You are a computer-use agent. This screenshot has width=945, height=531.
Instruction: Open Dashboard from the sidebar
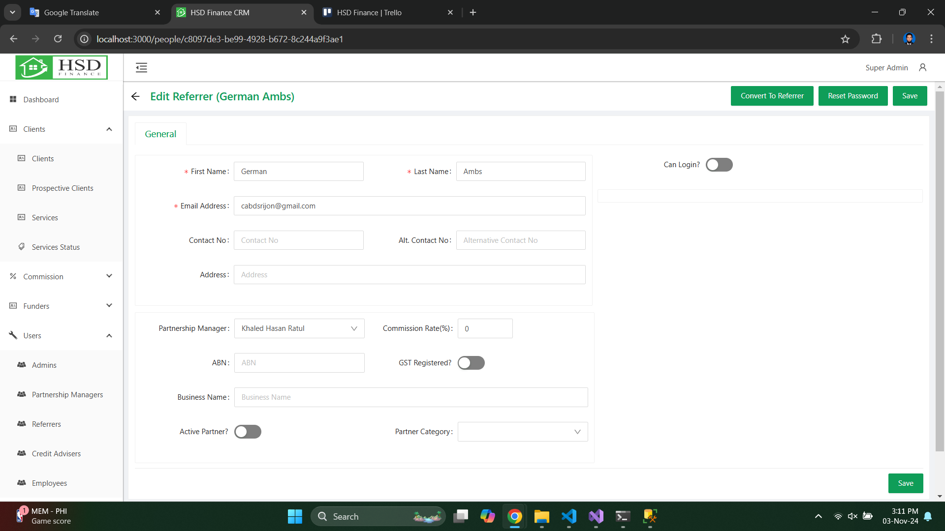(x=41, y=99)
